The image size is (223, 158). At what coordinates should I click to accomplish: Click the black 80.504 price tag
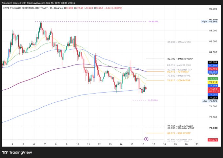(x=213, y=62)
